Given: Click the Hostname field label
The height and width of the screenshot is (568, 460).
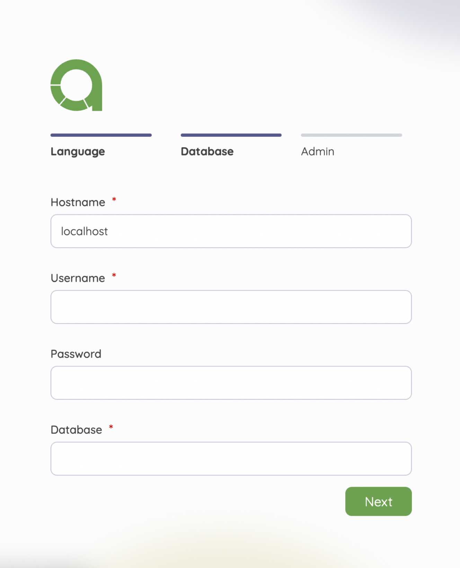Looking at the screenshot, I should [78, 202].
